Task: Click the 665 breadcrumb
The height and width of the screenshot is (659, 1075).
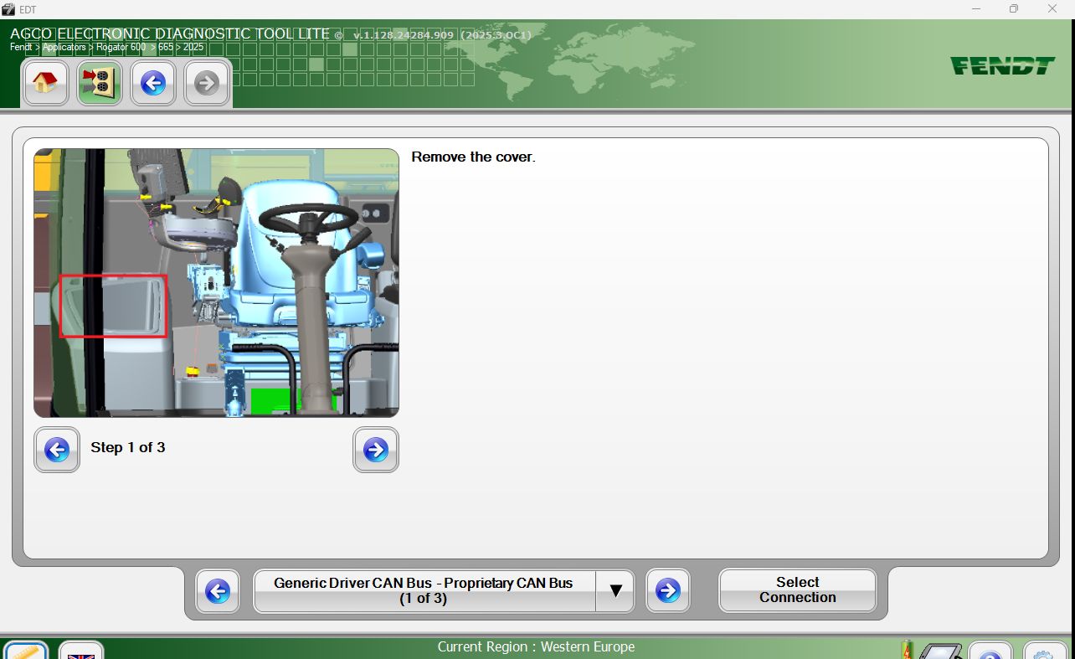Action: 165,48
